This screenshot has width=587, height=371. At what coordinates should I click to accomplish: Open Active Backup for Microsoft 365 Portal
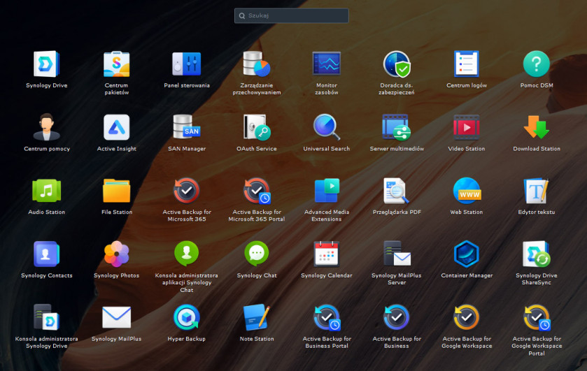pyautogui.click(x=257, y=191)
